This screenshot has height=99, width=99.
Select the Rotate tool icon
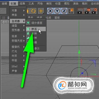click(x=33, y=11)
